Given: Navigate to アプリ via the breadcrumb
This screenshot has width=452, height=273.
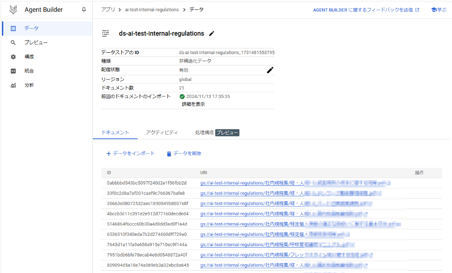Looking at the screenshot, I should coord(107,9).
